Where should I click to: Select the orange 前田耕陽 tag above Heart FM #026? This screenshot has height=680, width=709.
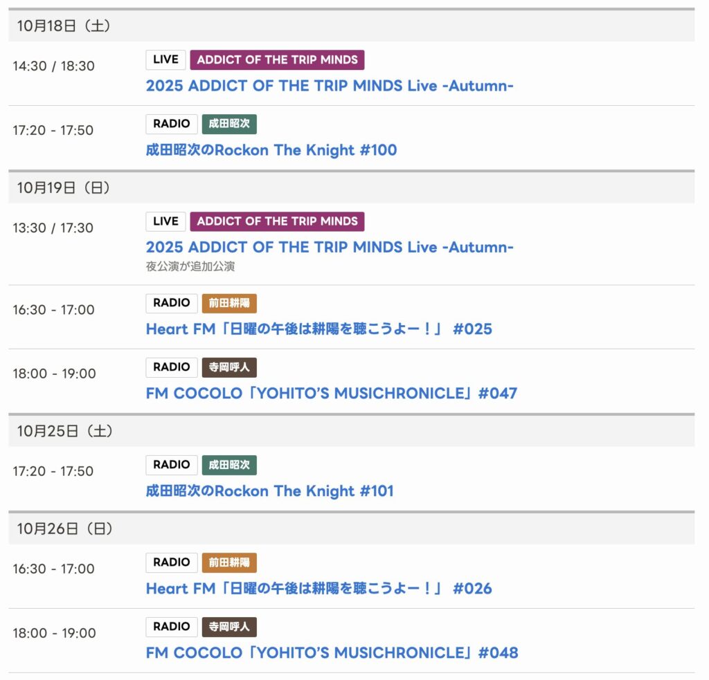(229, 562)
